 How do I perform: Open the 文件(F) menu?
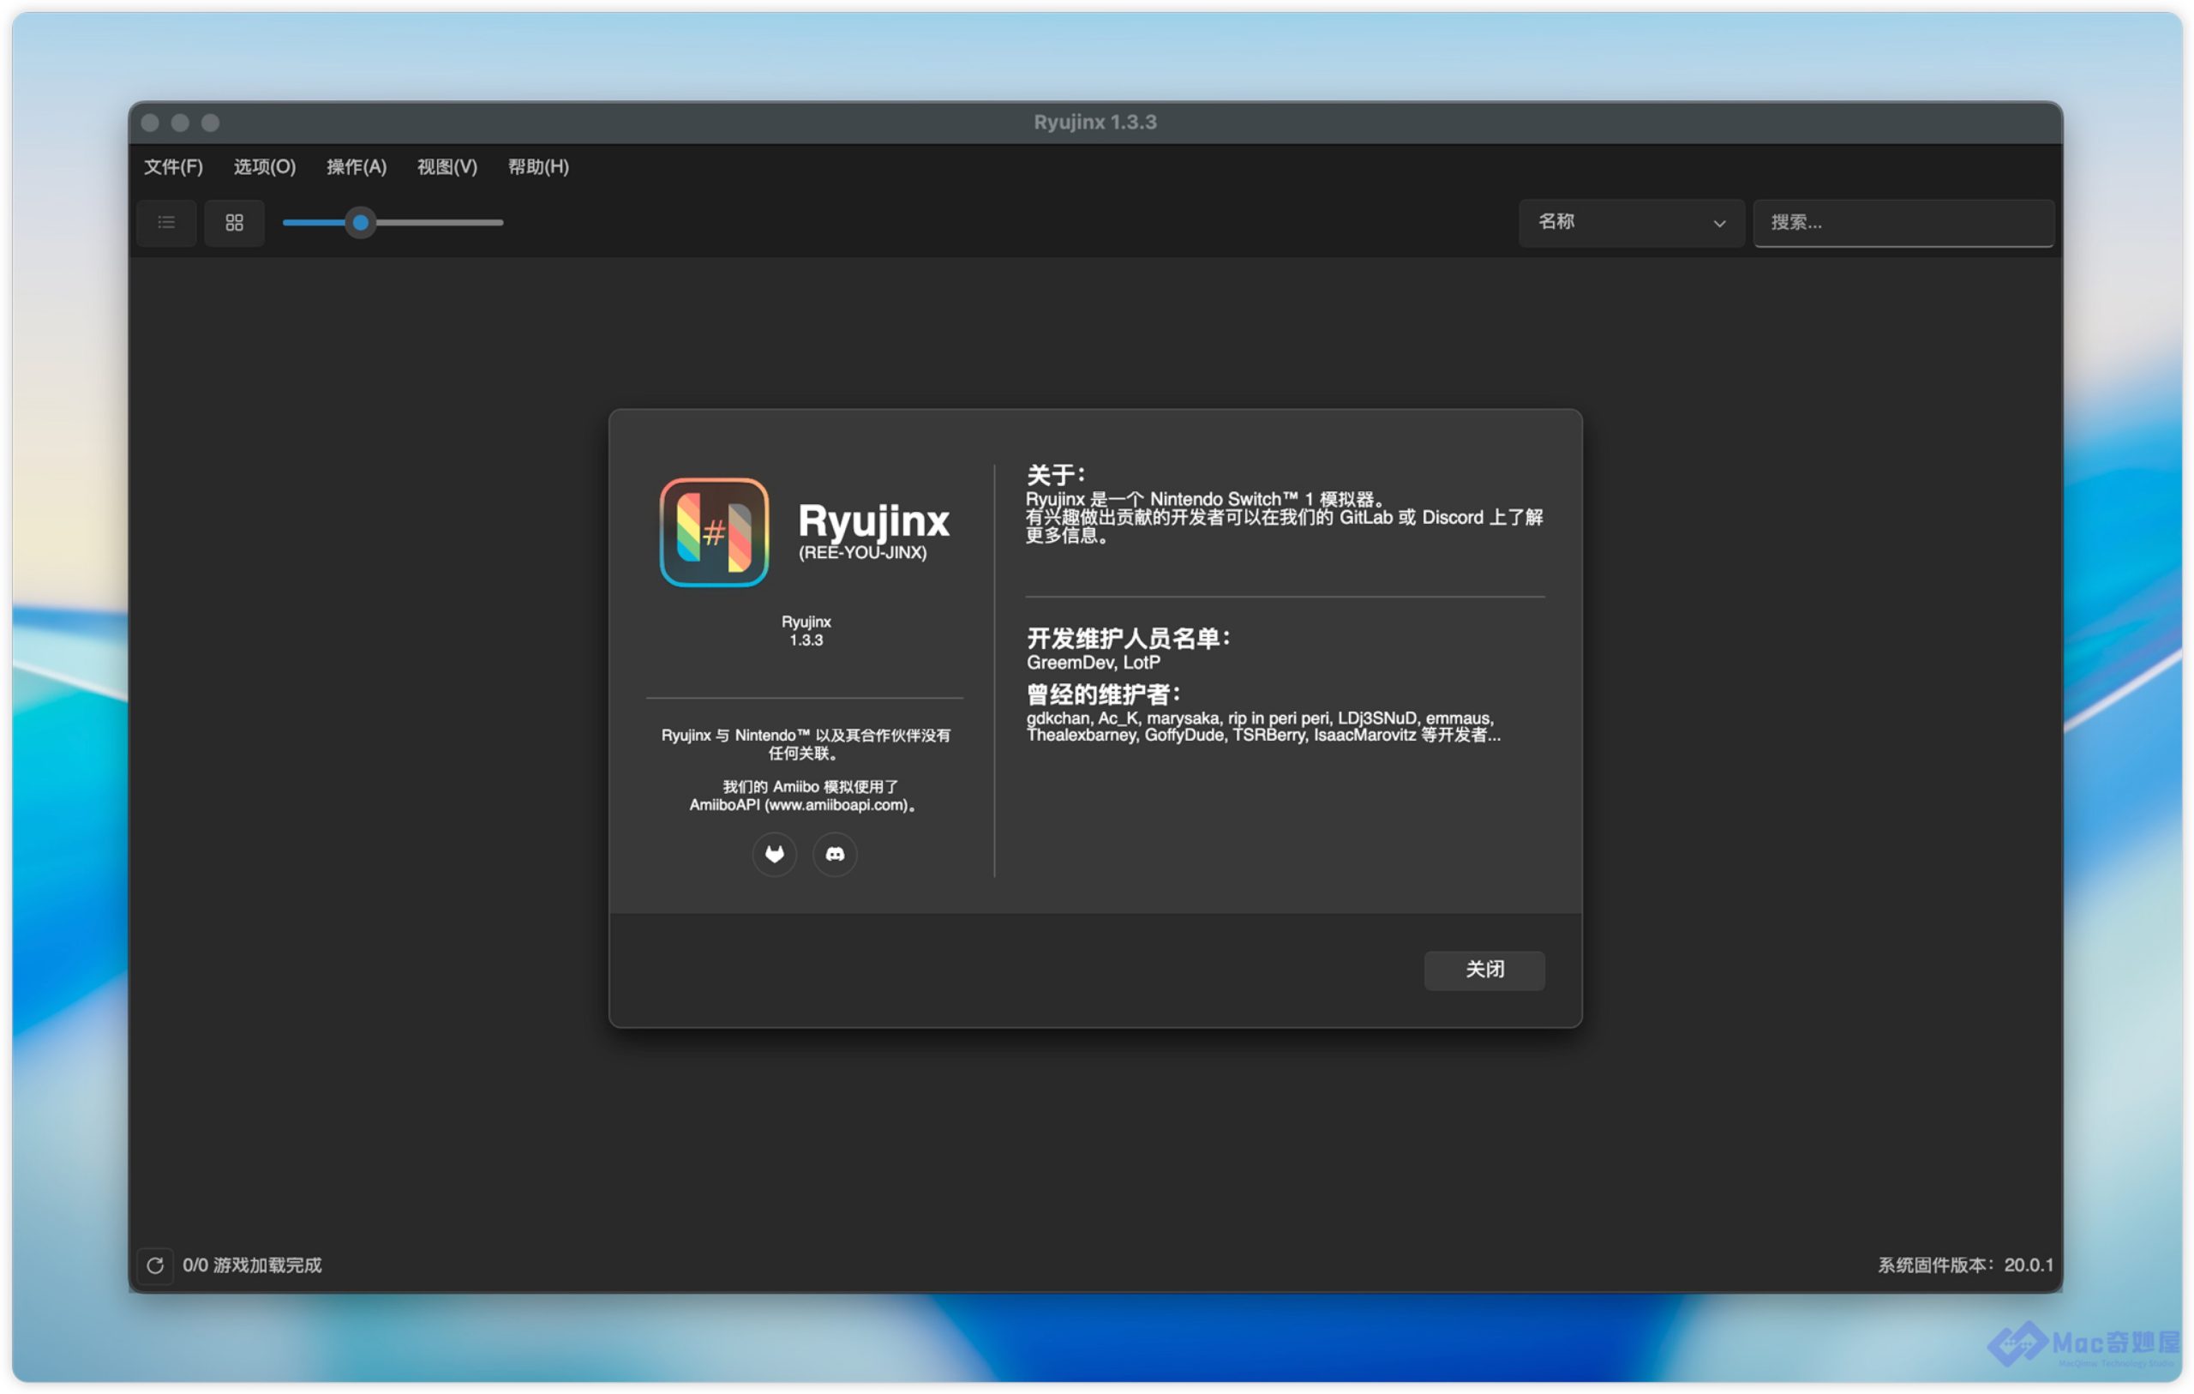coord(173,167)
